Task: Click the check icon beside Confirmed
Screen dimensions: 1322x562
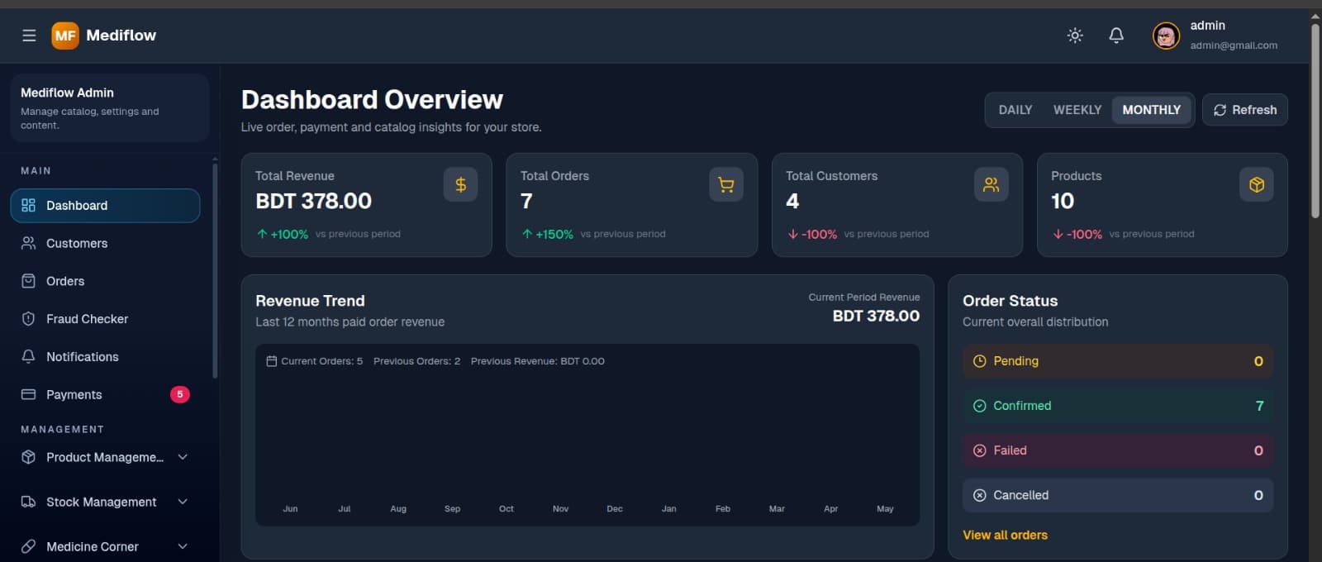Action: [980, 406]
